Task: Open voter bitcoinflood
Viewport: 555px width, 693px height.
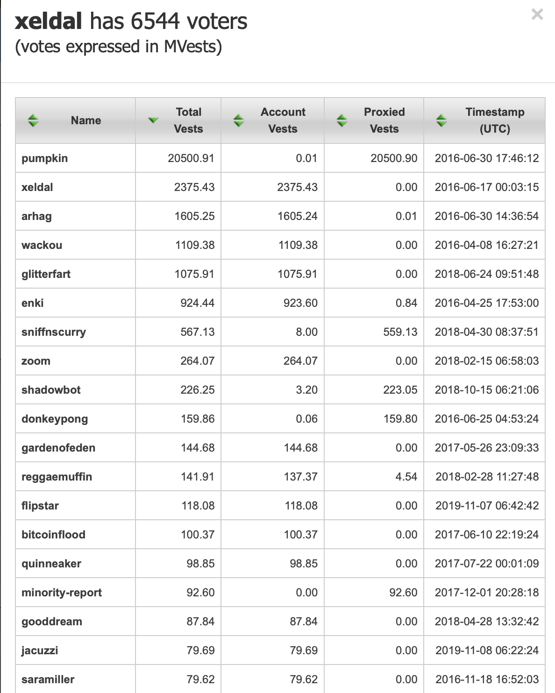Action: pos(53,535)
